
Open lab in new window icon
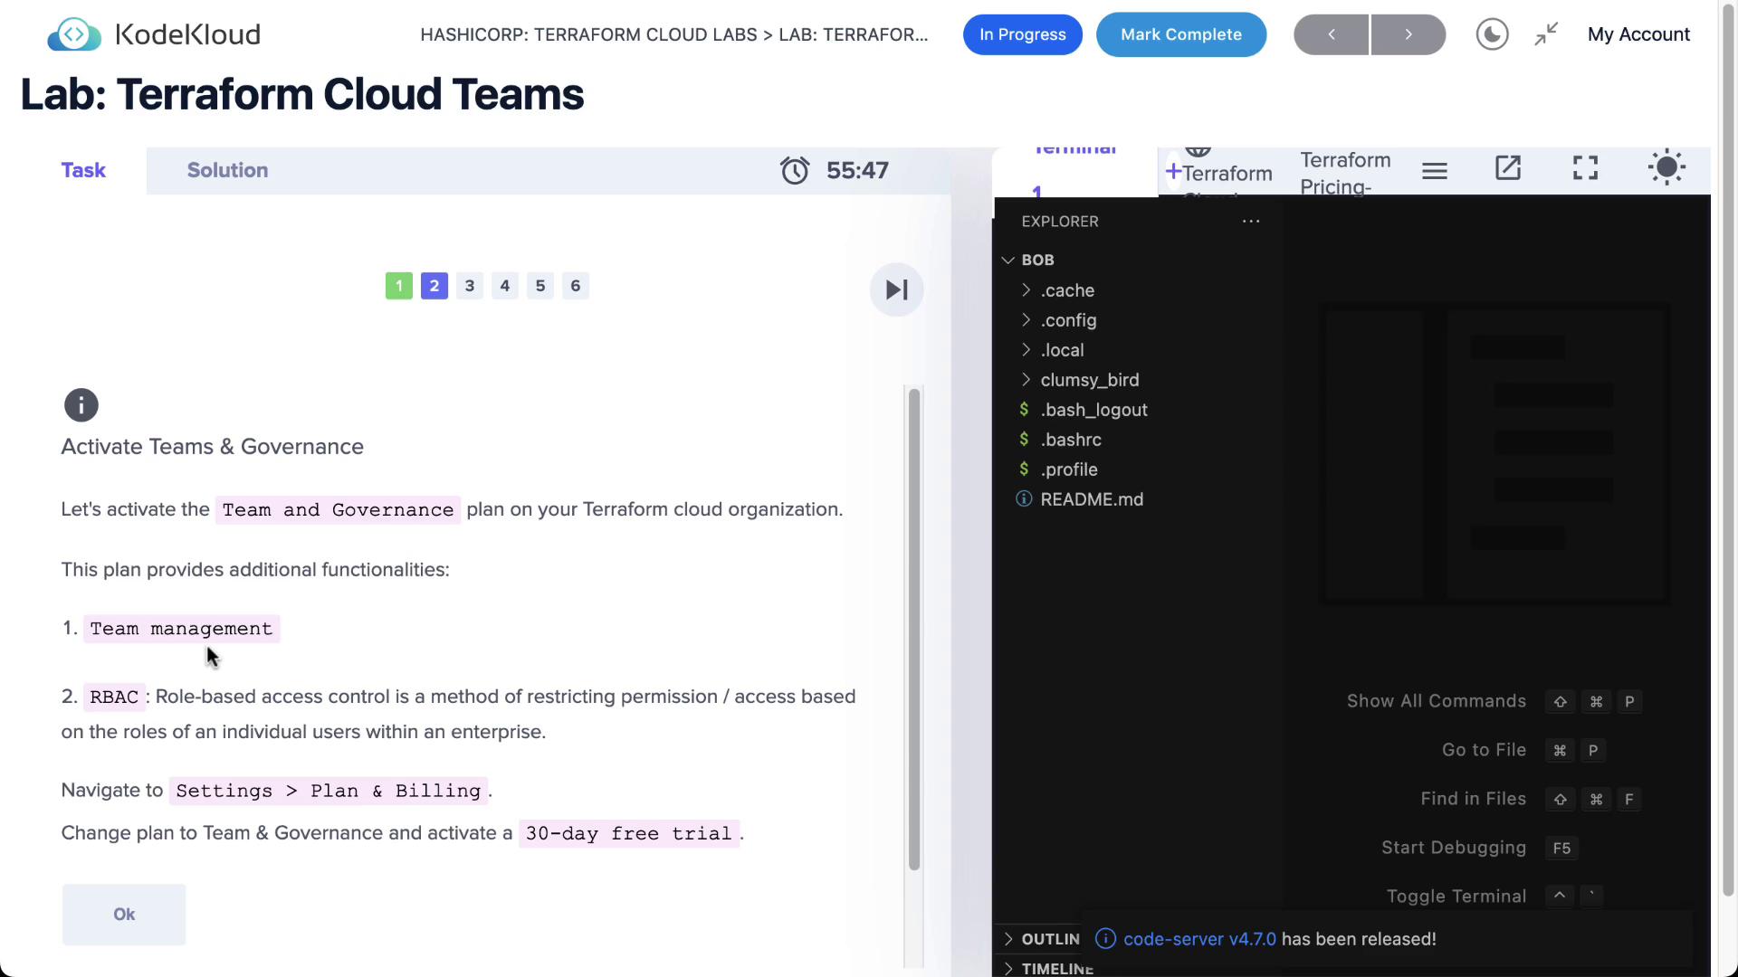tap(1508, 168)
